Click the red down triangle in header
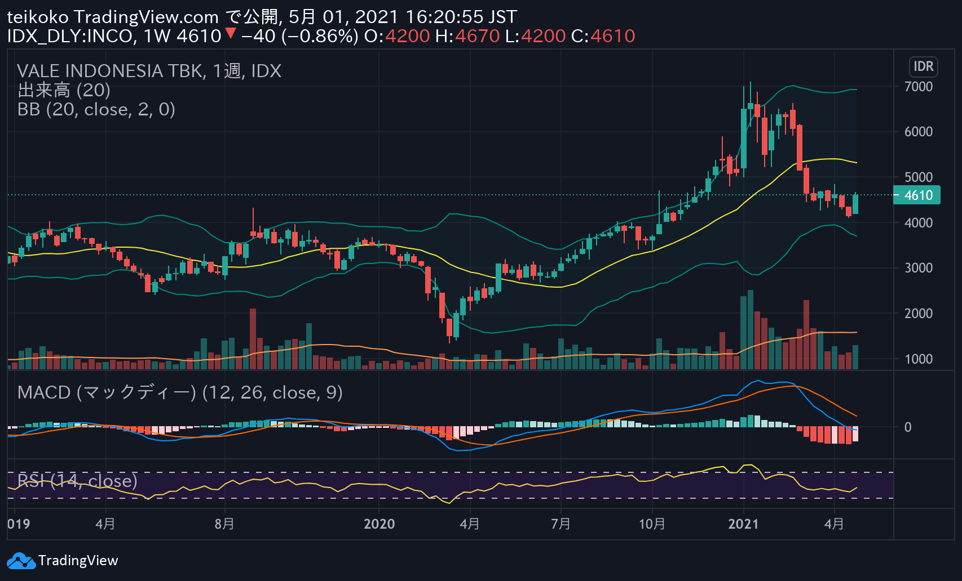Viewport: 962px width, 581px height. coord(230,34)
